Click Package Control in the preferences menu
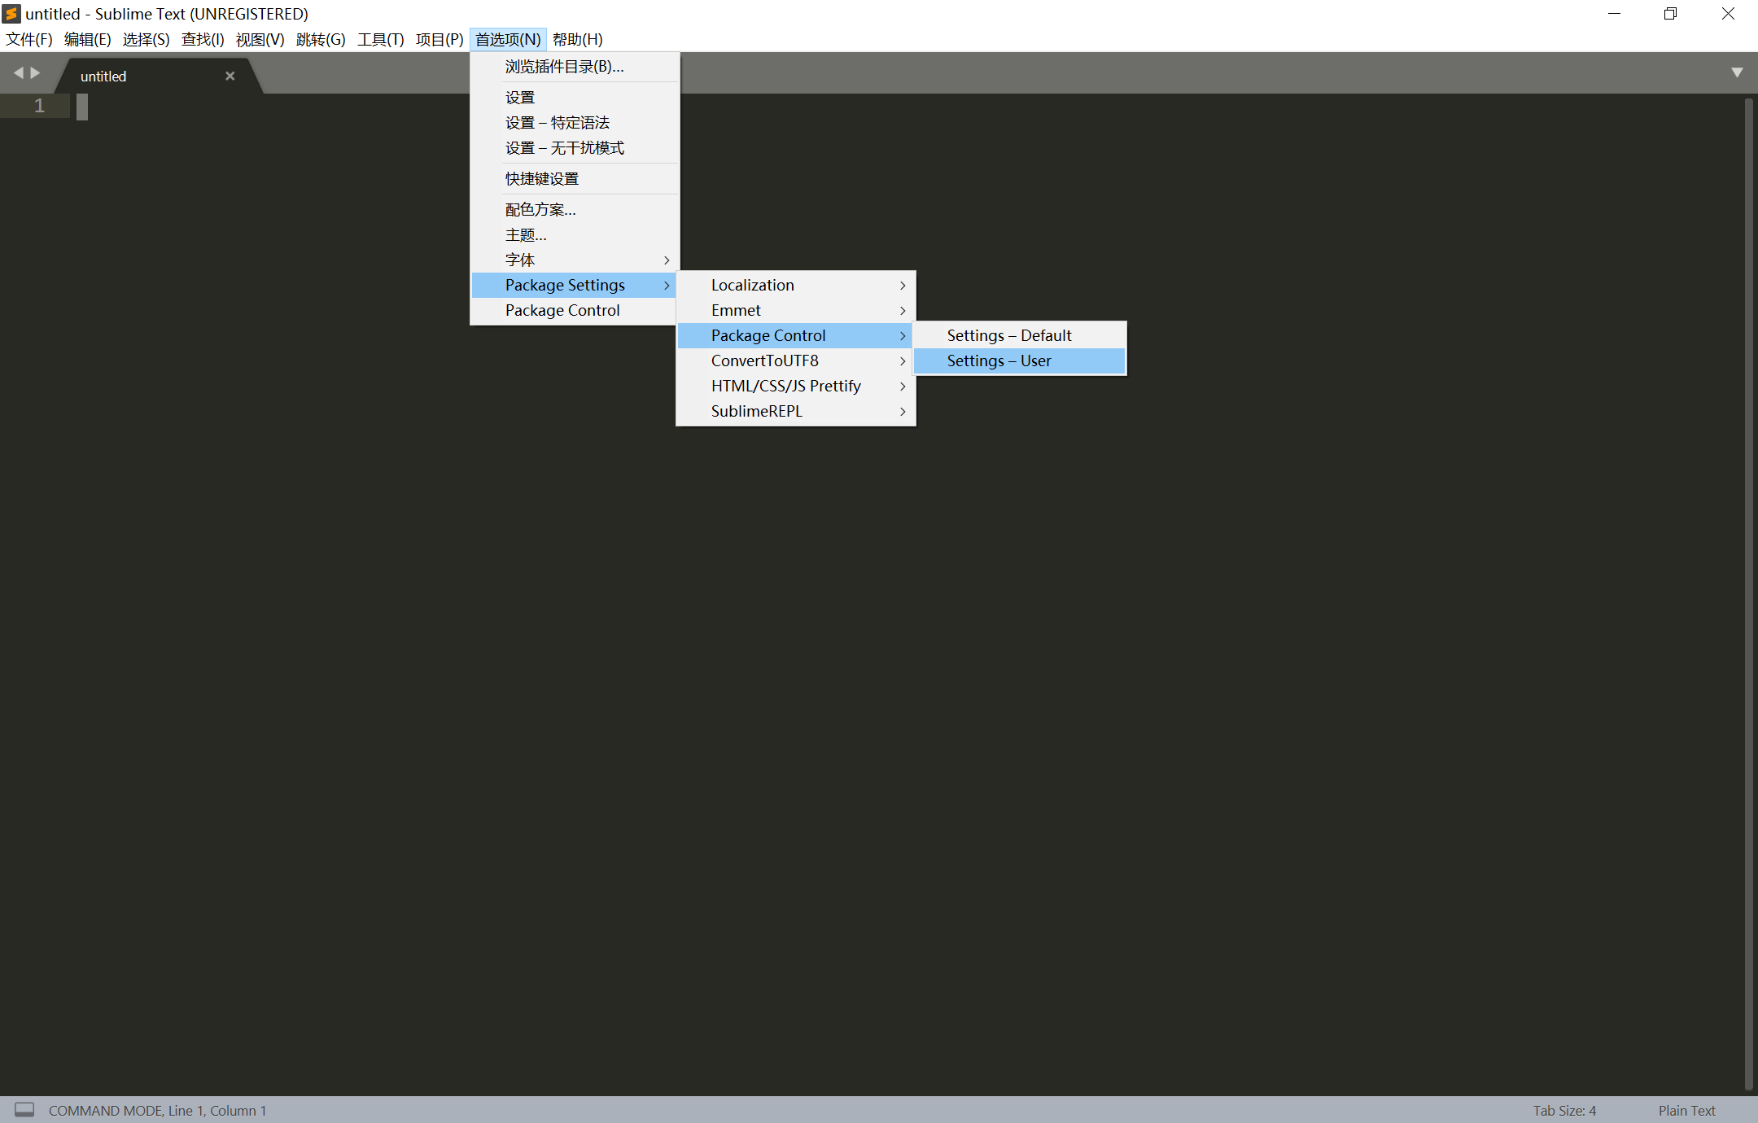The height and width of the screenshot is (1123, 1758). pos(575,311)
